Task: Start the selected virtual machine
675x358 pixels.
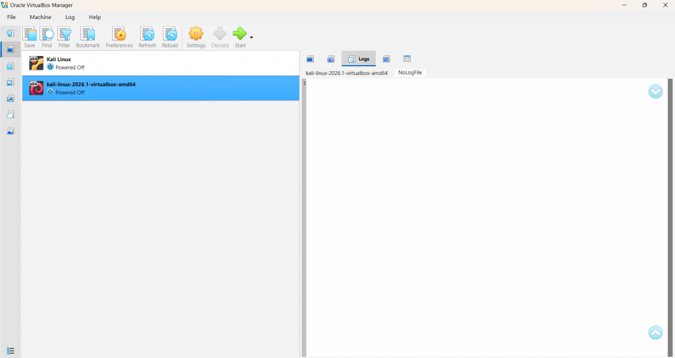Action: tap(240, 38)
